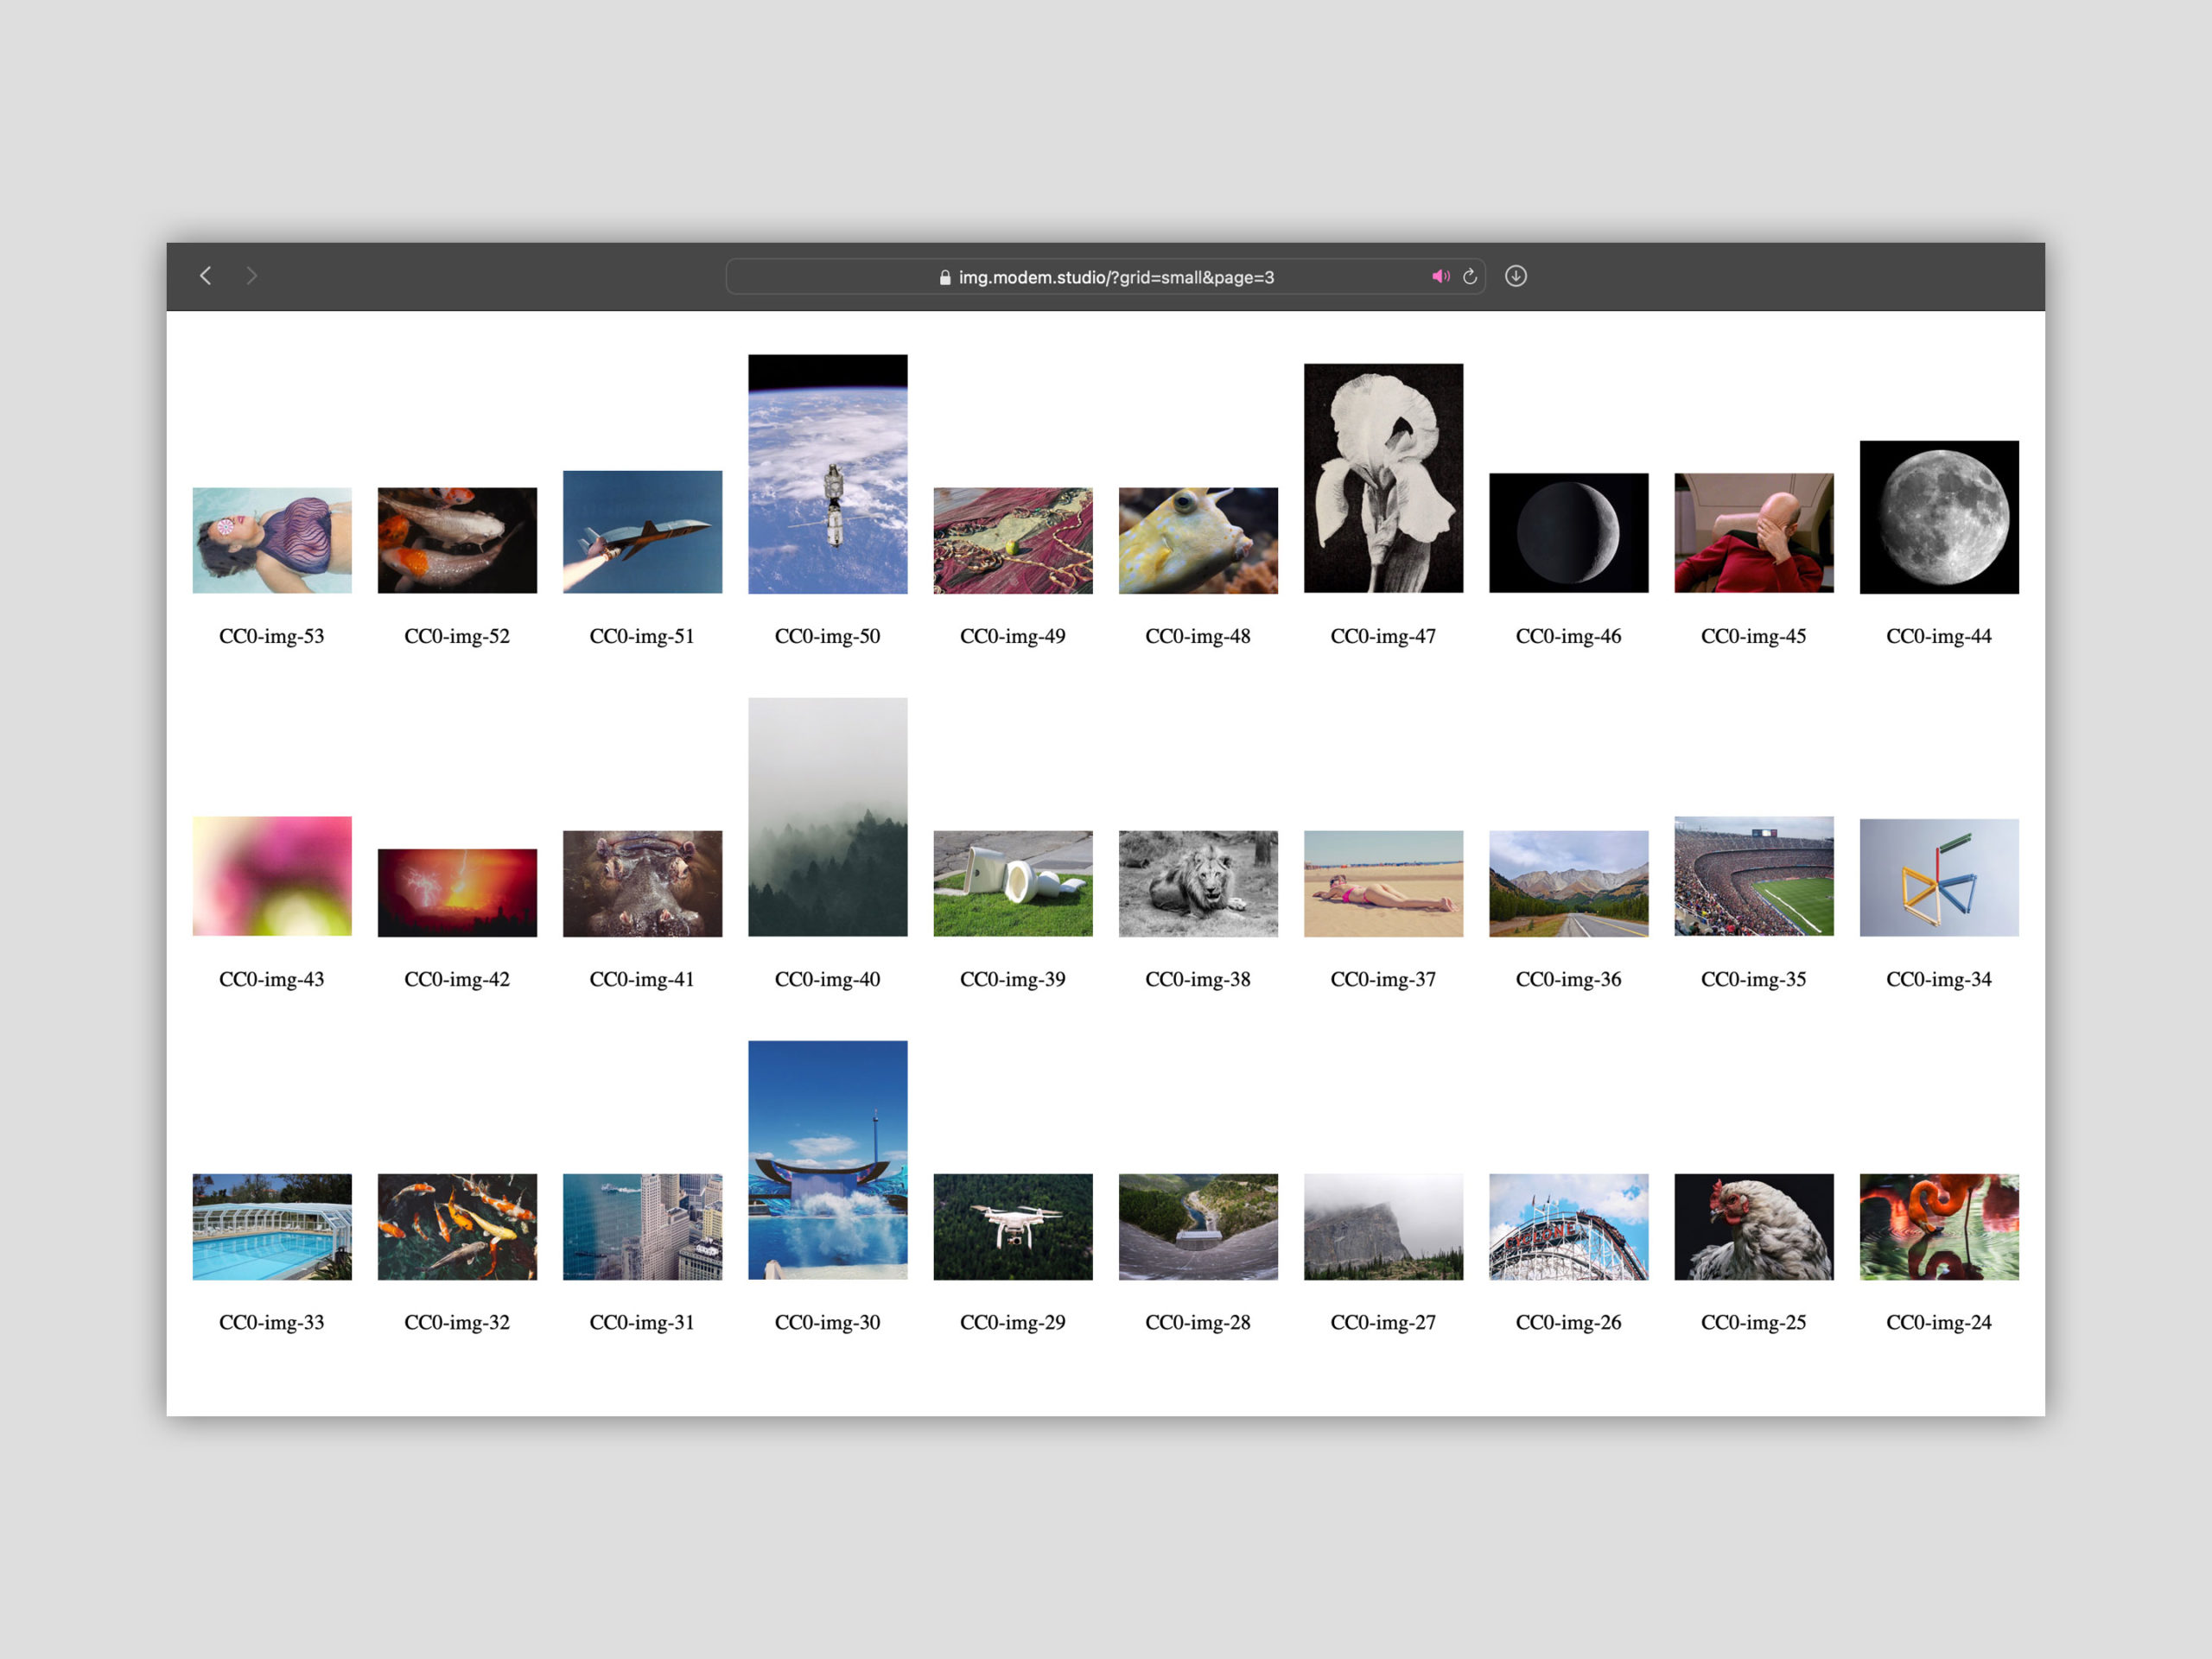Screen dimensions: 2212x1659
Task: Open the black-and-white lion thumbnail CC0-img-38
Action: 1198,884
